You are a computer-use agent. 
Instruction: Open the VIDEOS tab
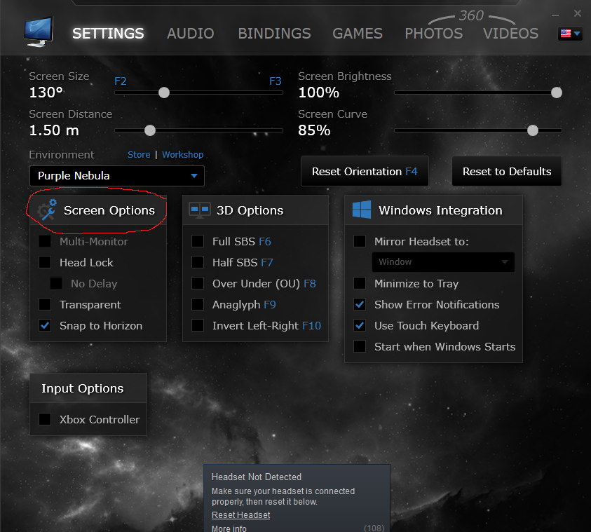click(510, 34)
